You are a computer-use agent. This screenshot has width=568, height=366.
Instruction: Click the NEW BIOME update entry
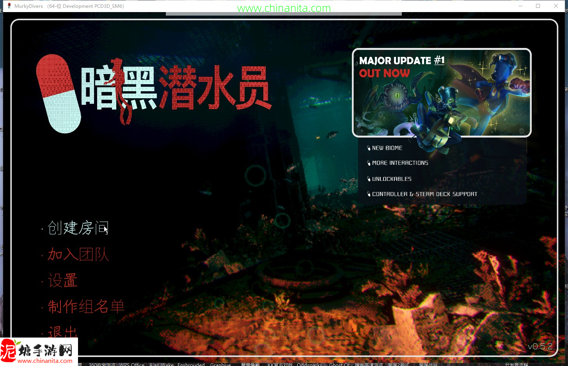click(x=387, y=148)
